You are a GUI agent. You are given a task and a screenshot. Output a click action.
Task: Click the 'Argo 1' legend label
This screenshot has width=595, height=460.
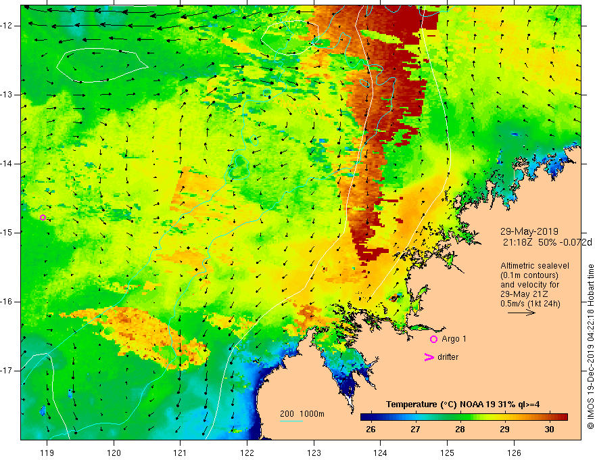454,339
